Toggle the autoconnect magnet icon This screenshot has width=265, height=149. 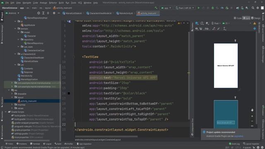tap(201, 29)
